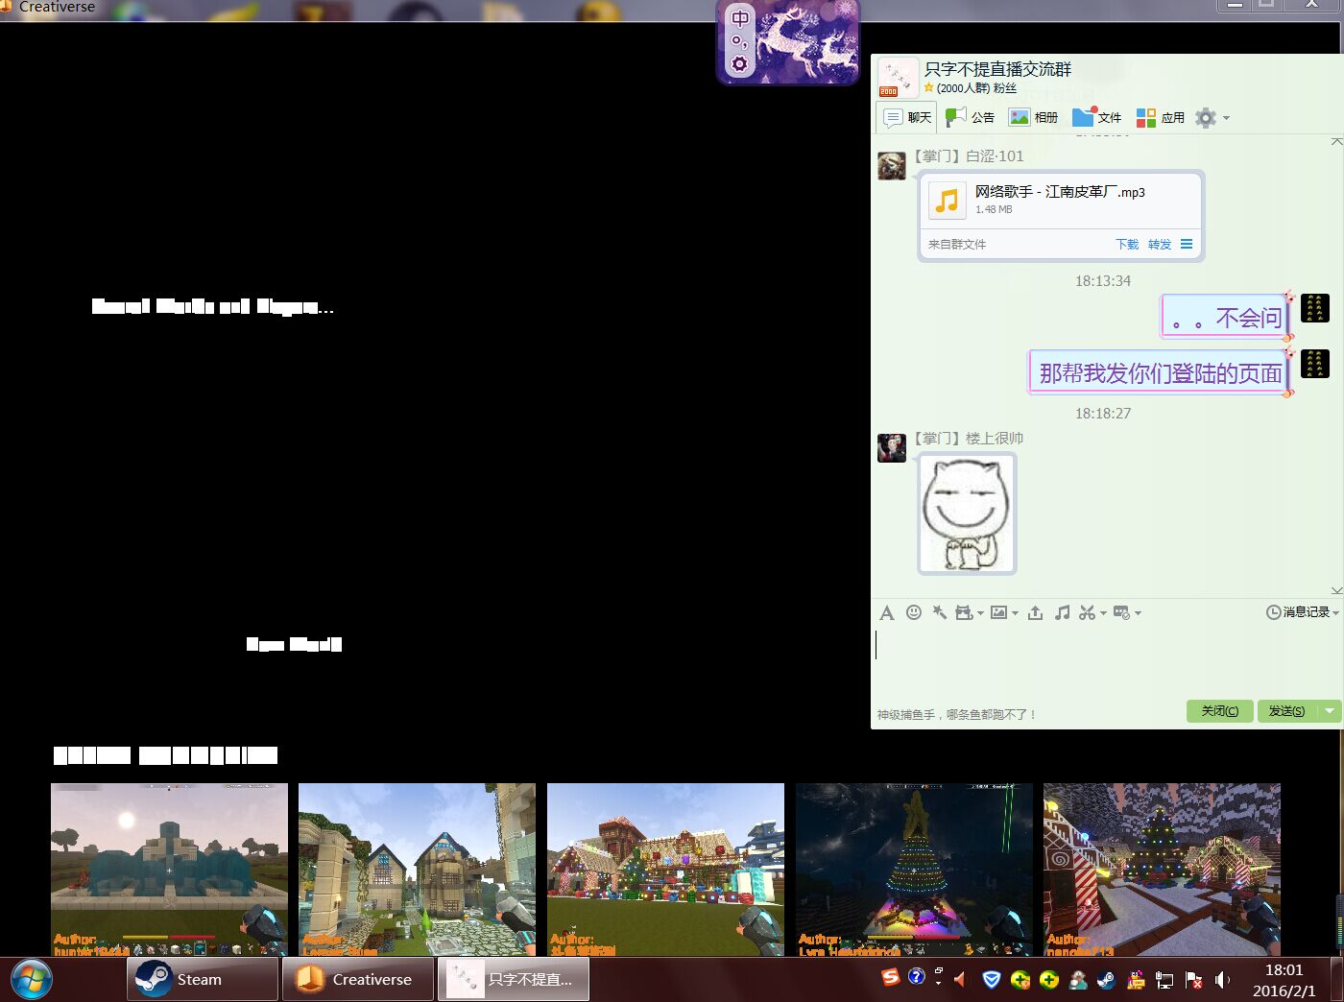Click the Steam tray icon
1344x1002 pixels.
[1107, 979]
